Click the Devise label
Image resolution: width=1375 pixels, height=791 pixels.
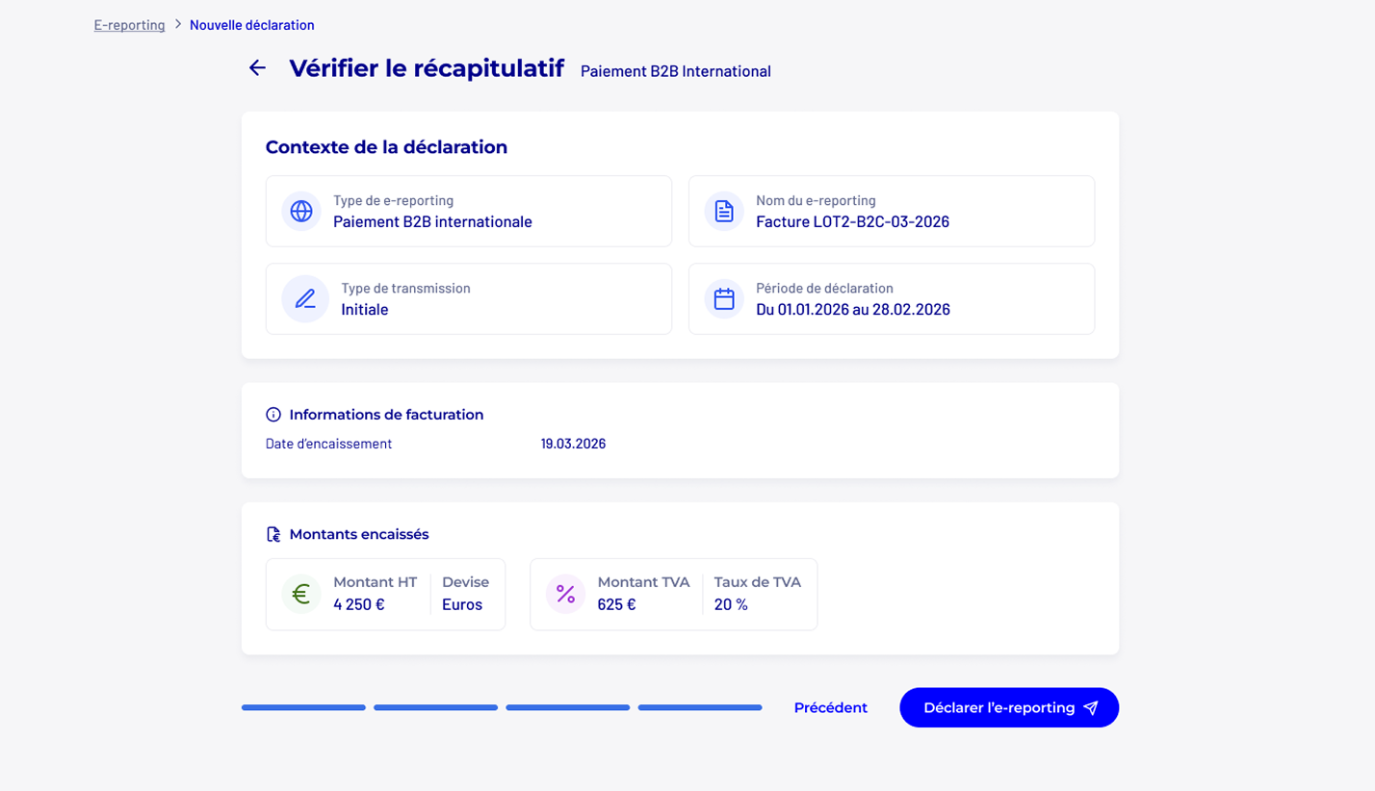pos(465,582)
